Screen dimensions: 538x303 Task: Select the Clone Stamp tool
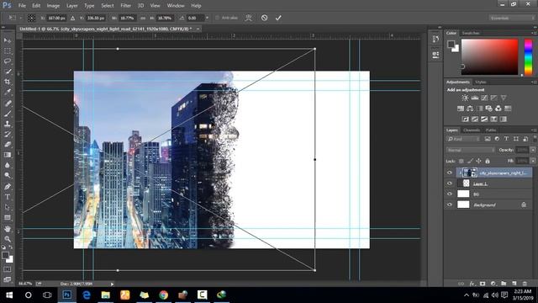click(8, 124)
